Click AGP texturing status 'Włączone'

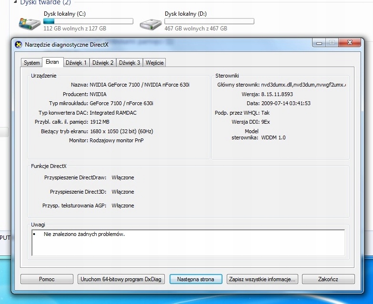pyautogui.click(x=123, y=206)
